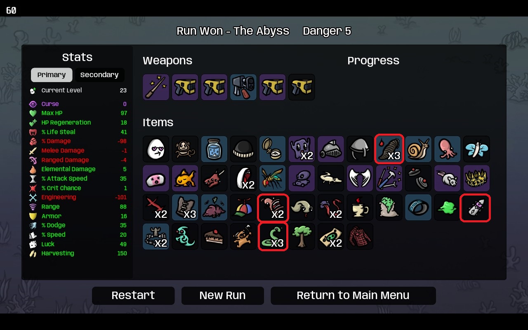Image resolution: width=528 pixels, height=330 pixels.
Task: Click the blue screwdriver drill weapon
Action: [243, 87]
